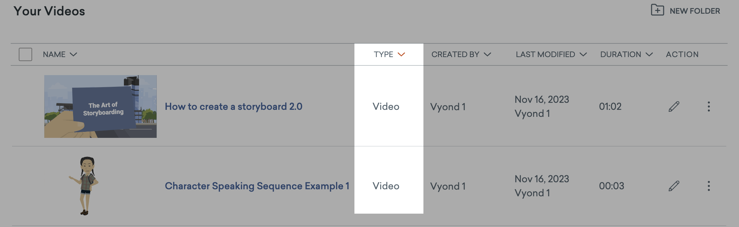Click the 00:03 duration cell

click(x=611, y=186)
